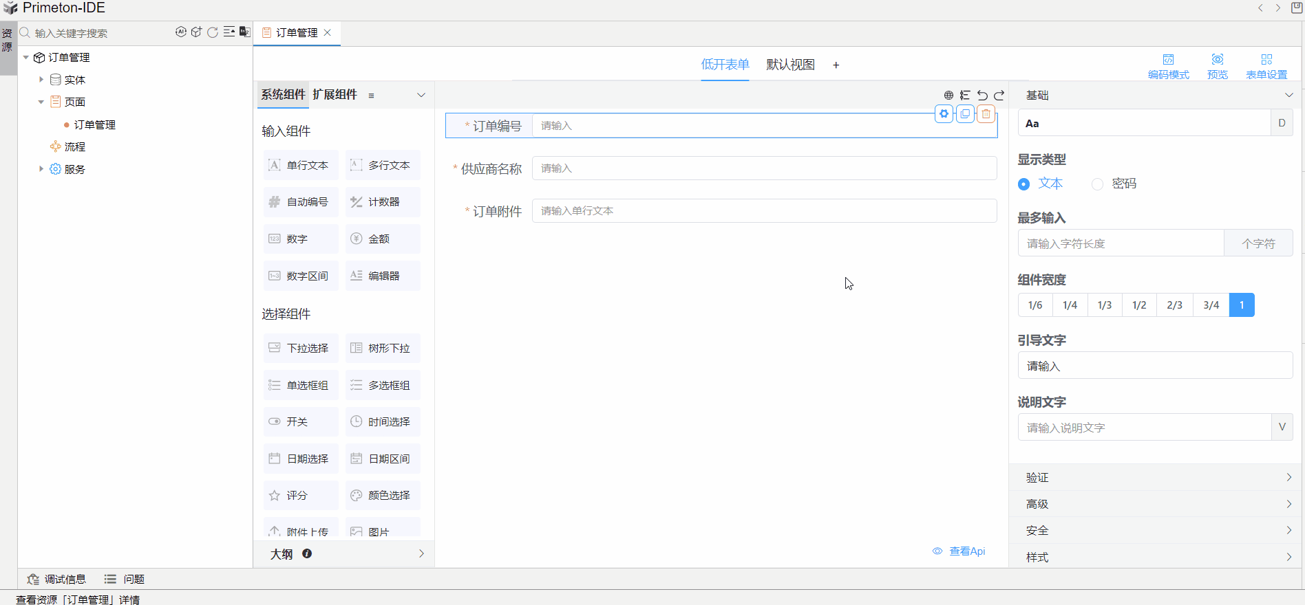Image resolution: width=1305 pixels, height=605 pixels.
Task: Click the 引导文字 input field
Action: (x=1154, y=366)
